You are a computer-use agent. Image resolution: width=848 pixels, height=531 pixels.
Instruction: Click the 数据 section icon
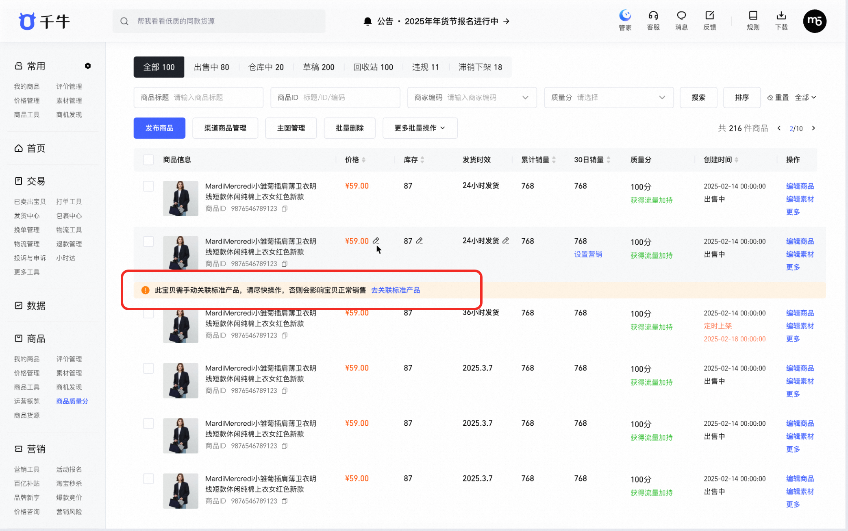(19, 305)
